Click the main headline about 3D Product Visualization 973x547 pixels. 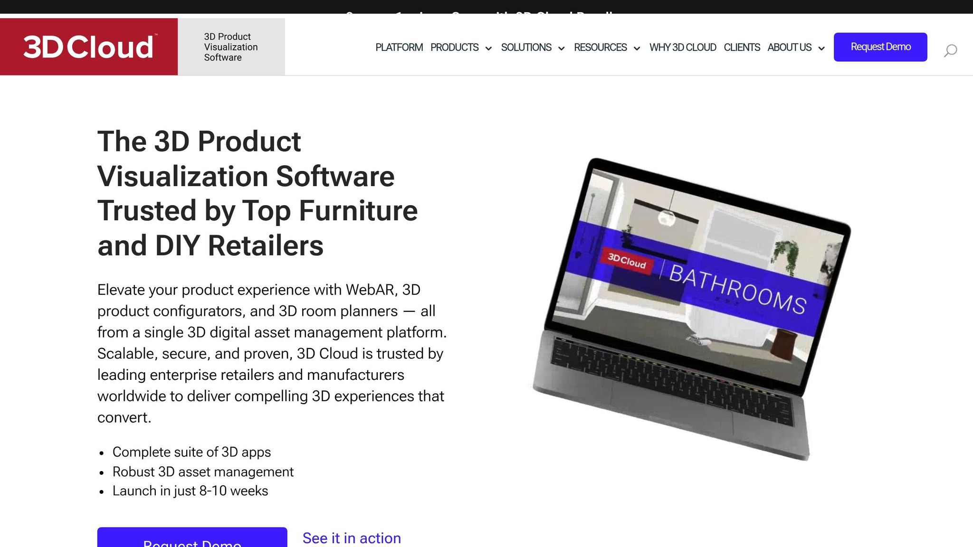point(258,193)
